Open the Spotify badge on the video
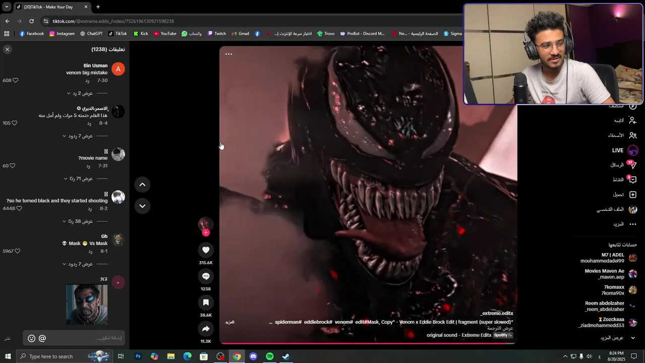The image size is (645, 363). tap(503, 335)
